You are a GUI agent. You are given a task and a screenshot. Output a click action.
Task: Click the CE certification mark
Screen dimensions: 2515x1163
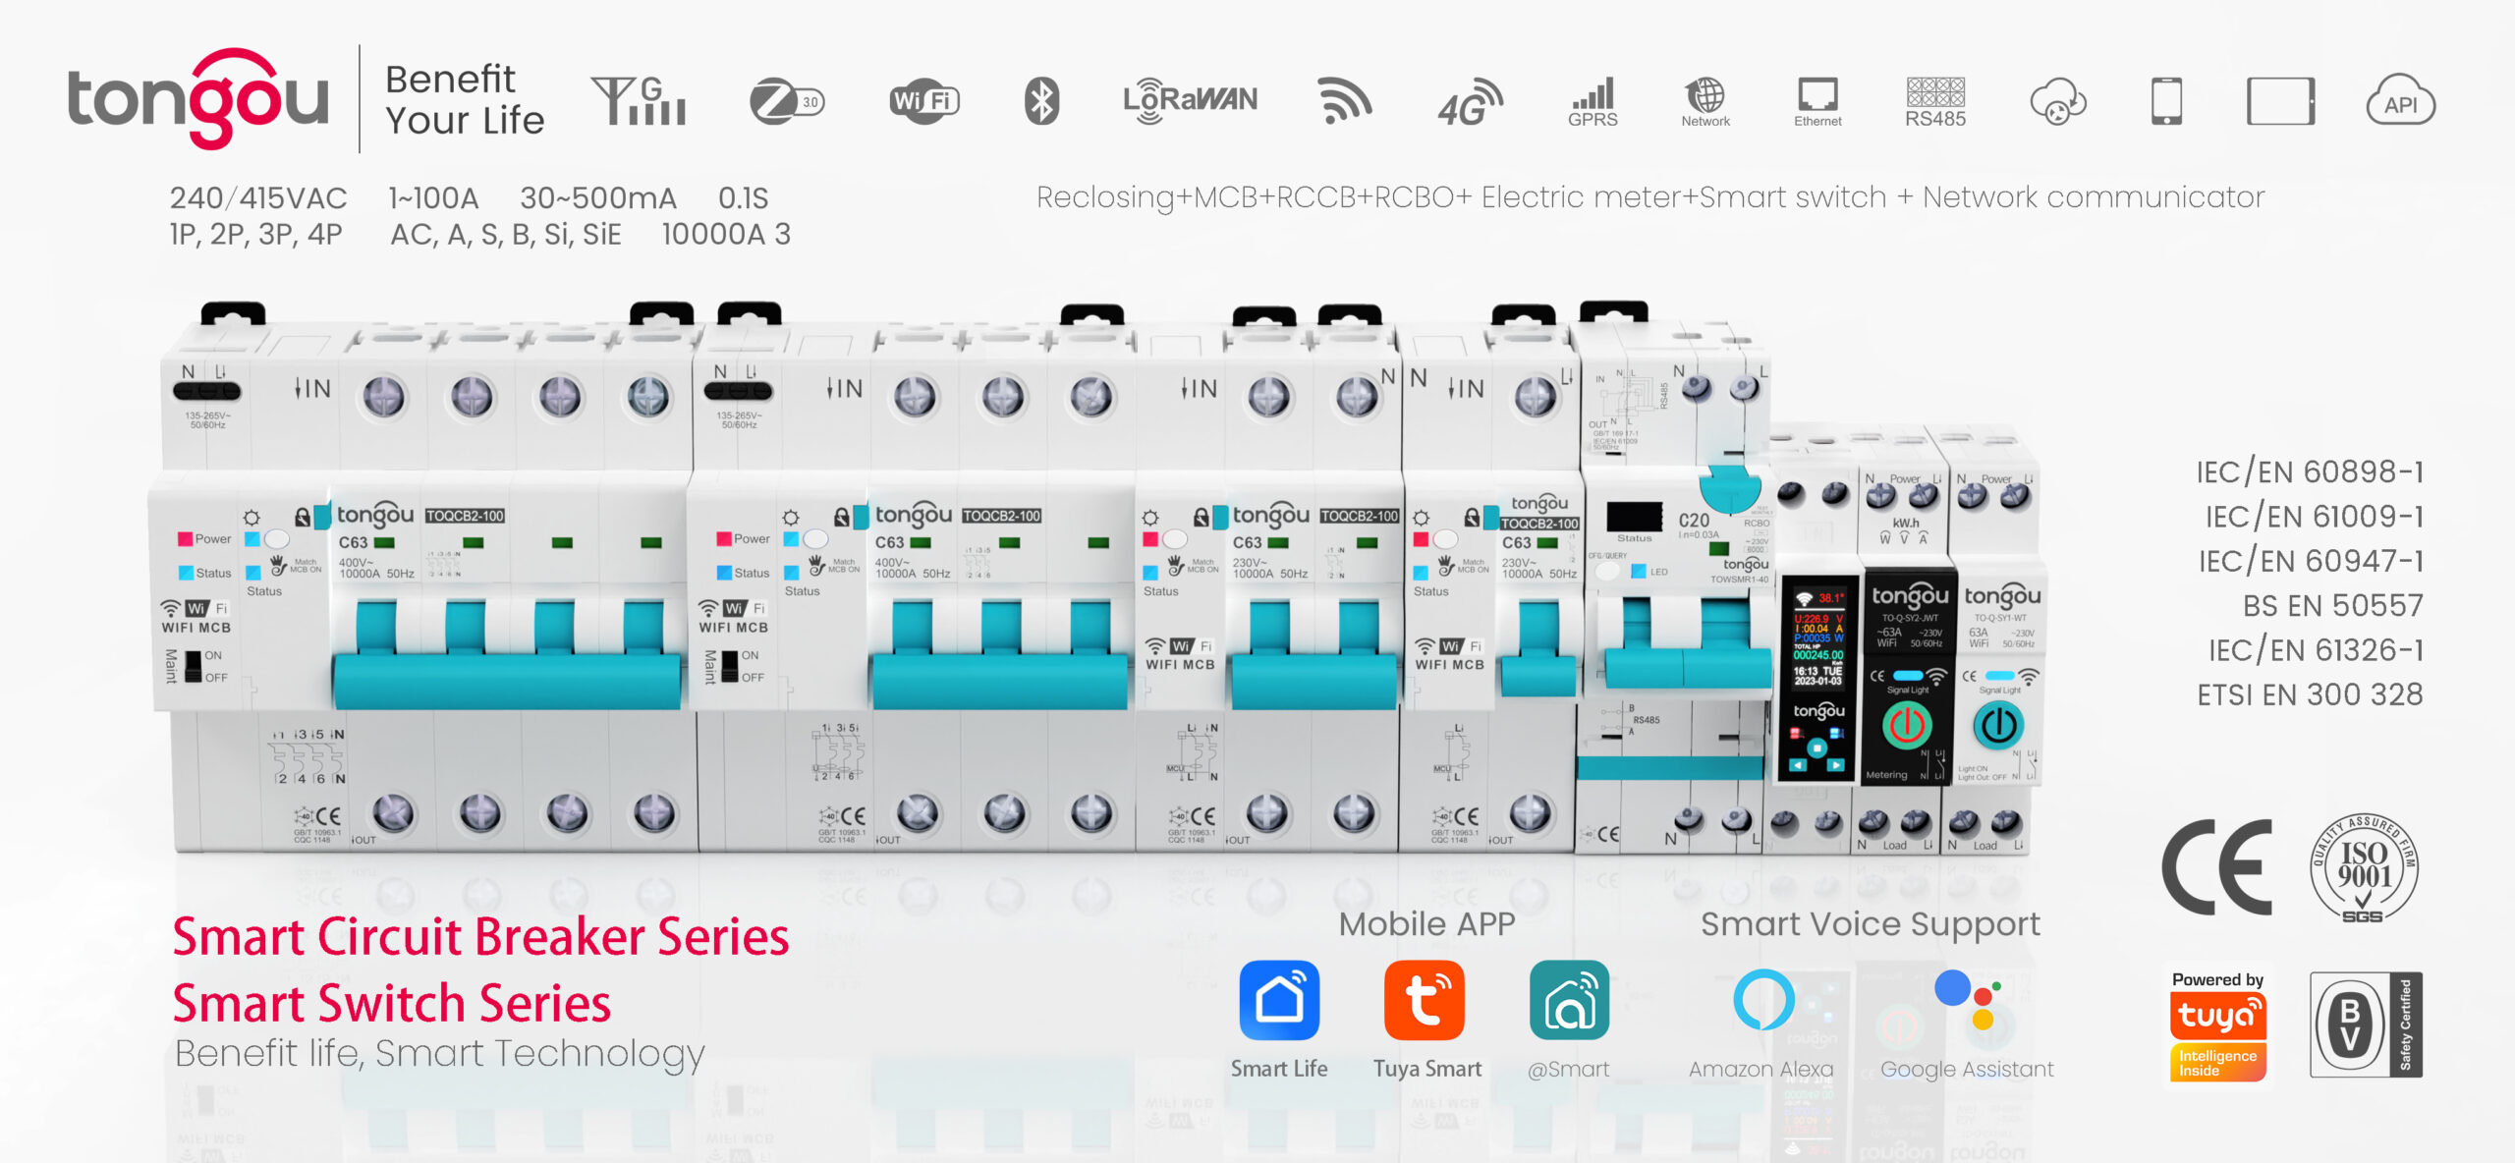click(x=2217, y=867)
